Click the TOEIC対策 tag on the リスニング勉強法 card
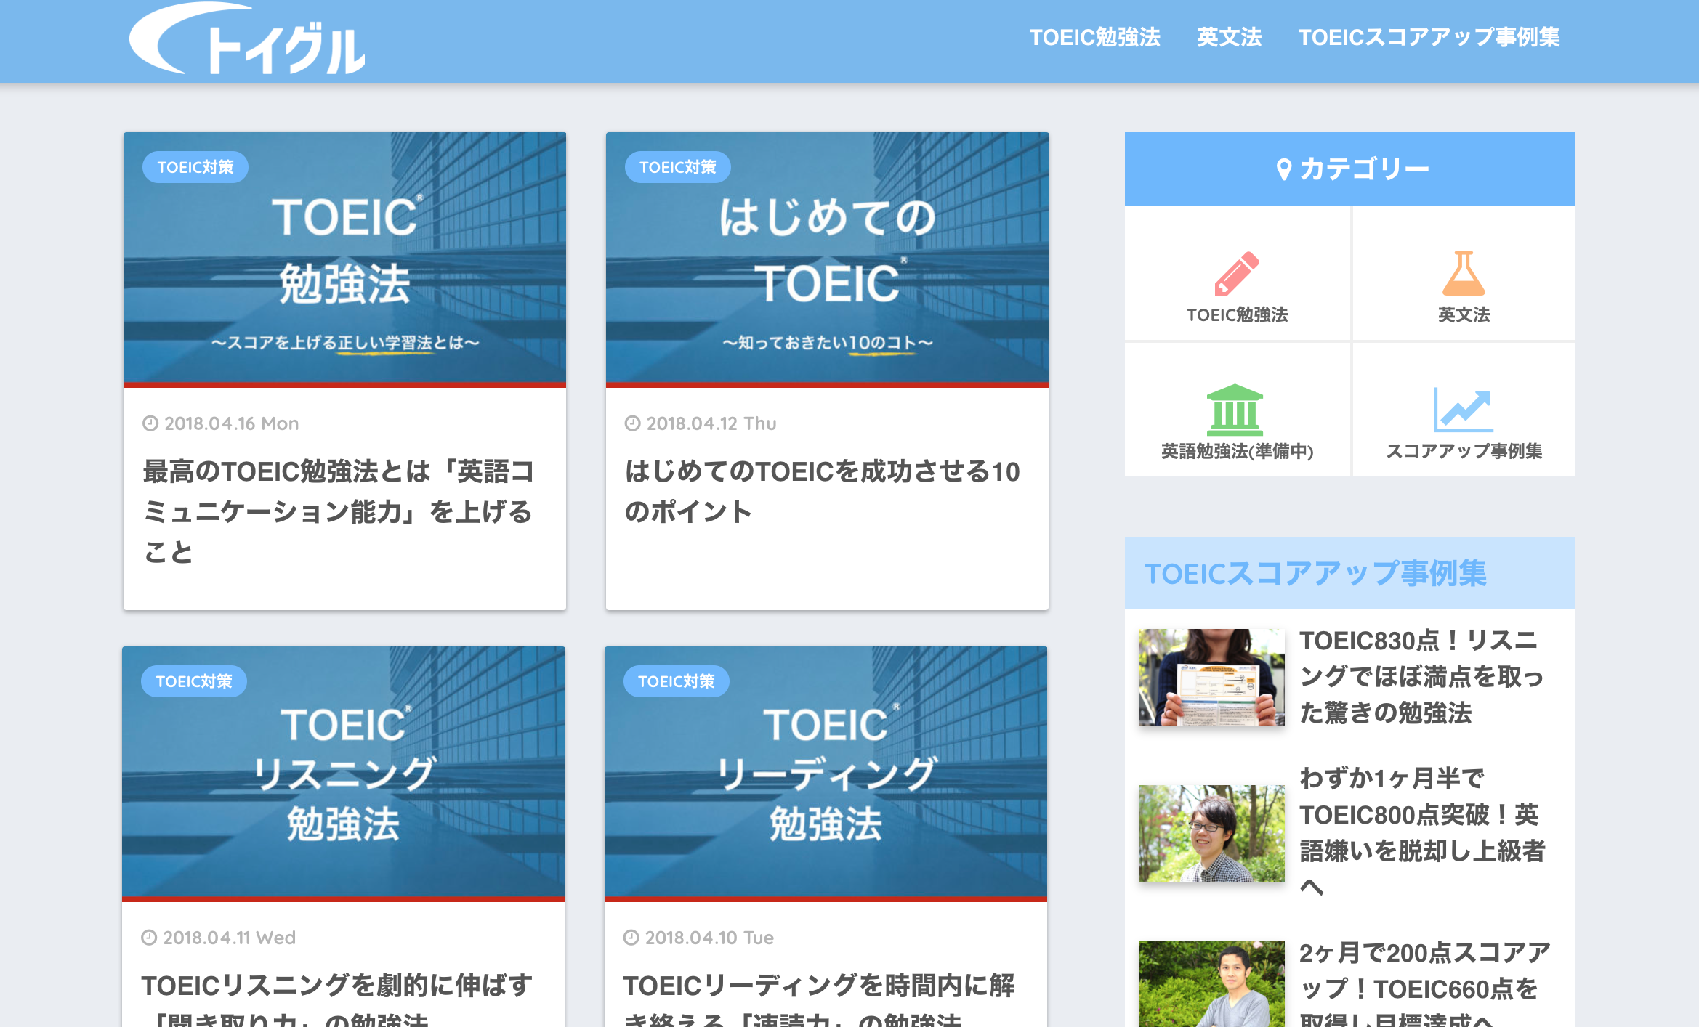The image size is (1699, 1027). coord(194,681)
